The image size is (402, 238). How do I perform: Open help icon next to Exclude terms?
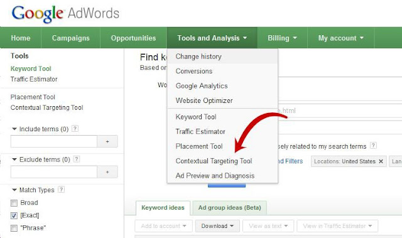tap(77, 159)
